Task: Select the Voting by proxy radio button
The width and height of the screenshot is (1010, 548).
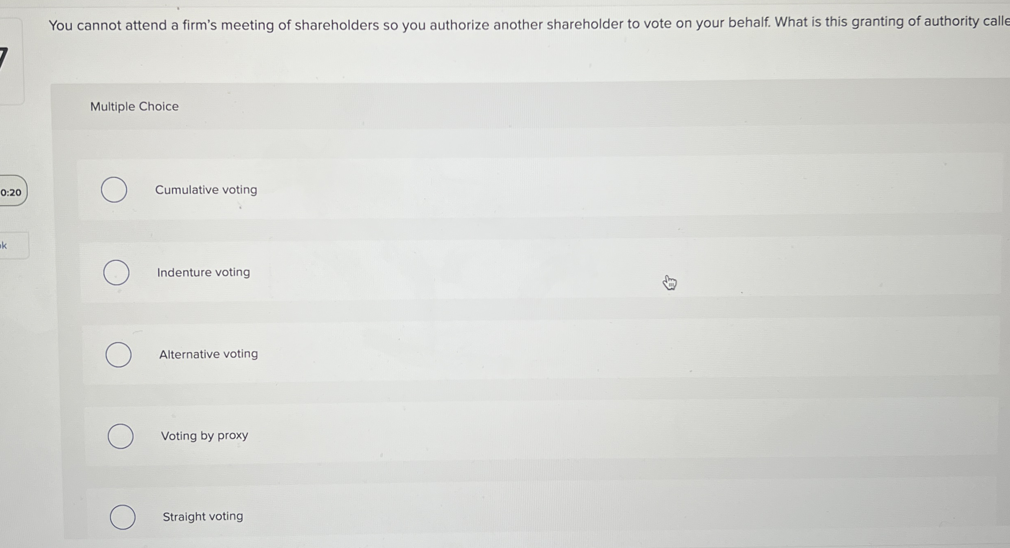Action: click(x=120, y=436)
